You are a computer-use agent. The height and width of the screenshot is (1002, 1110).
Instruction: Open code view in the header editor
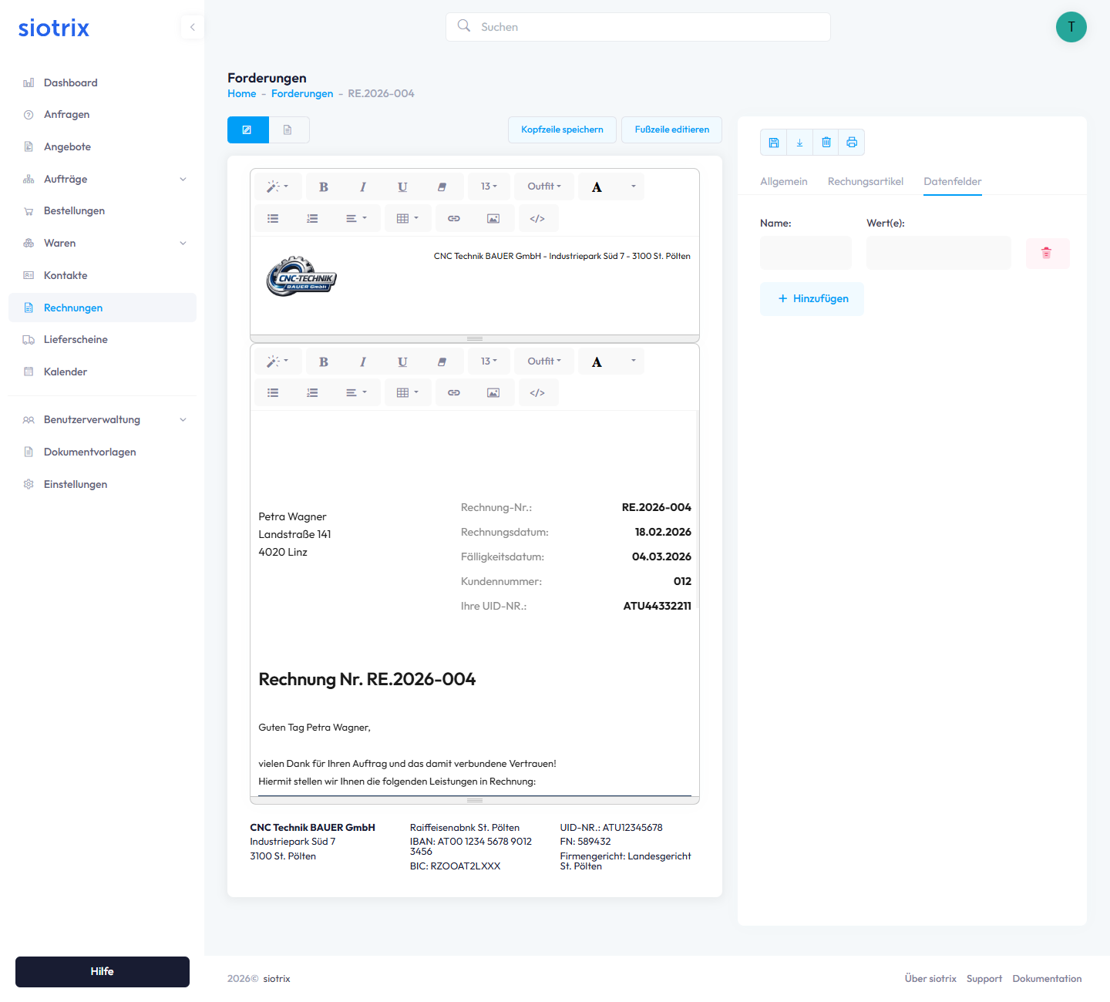pos(537,219)
